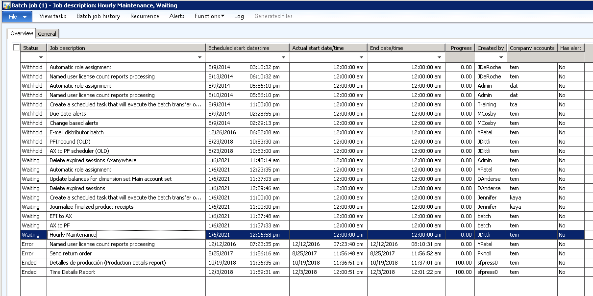The width and height of the screenshot is (593, 296).
Task: Expand the Job description filter dropdown
Action: tap(199, 57)
